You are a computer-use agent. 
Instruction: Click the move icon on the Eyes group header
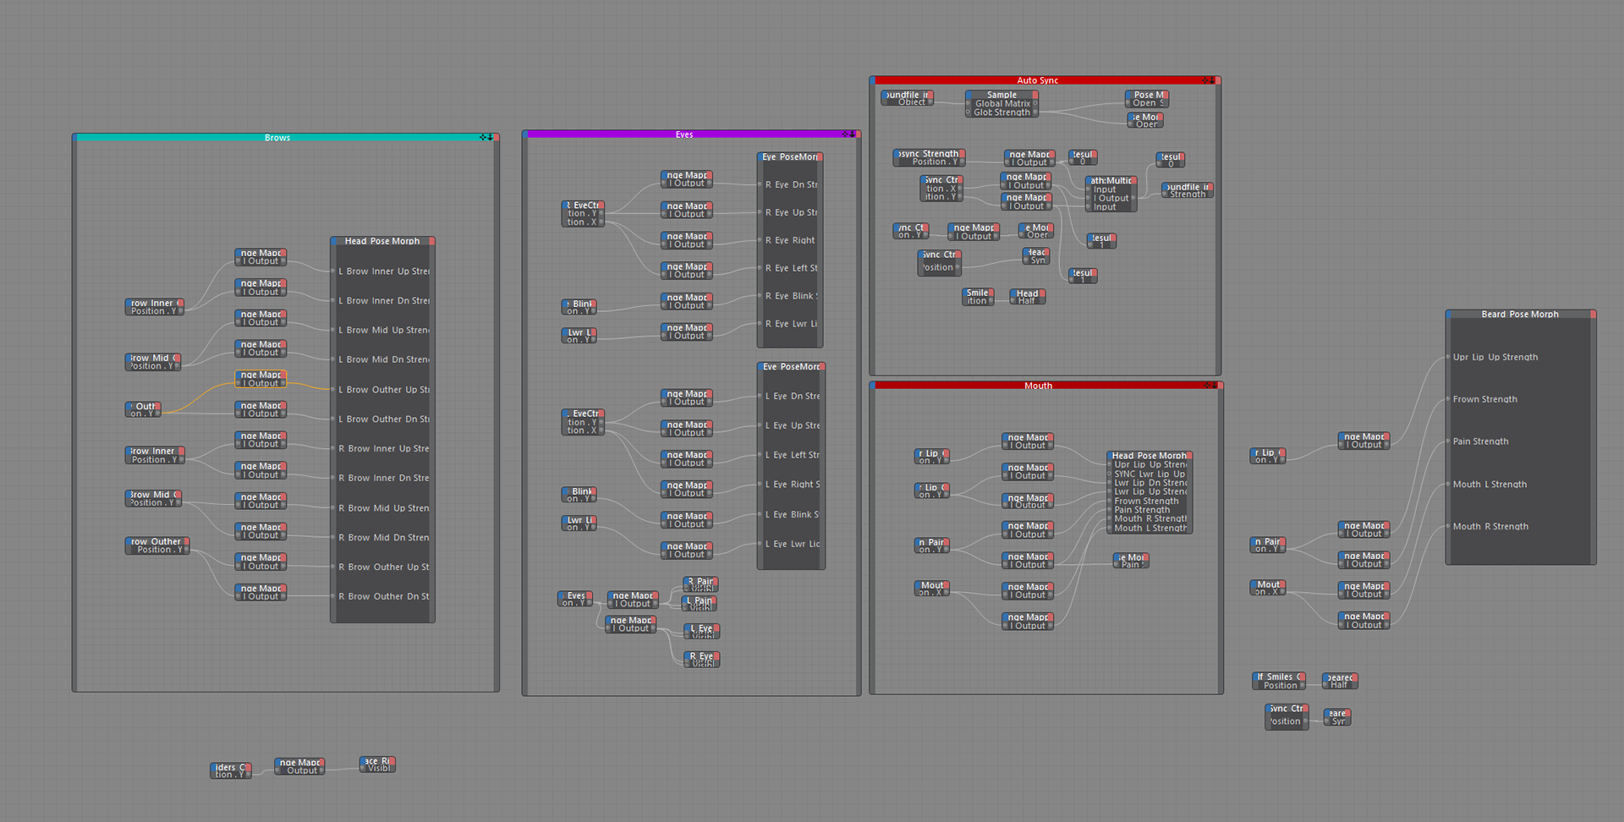click(845, 135)
